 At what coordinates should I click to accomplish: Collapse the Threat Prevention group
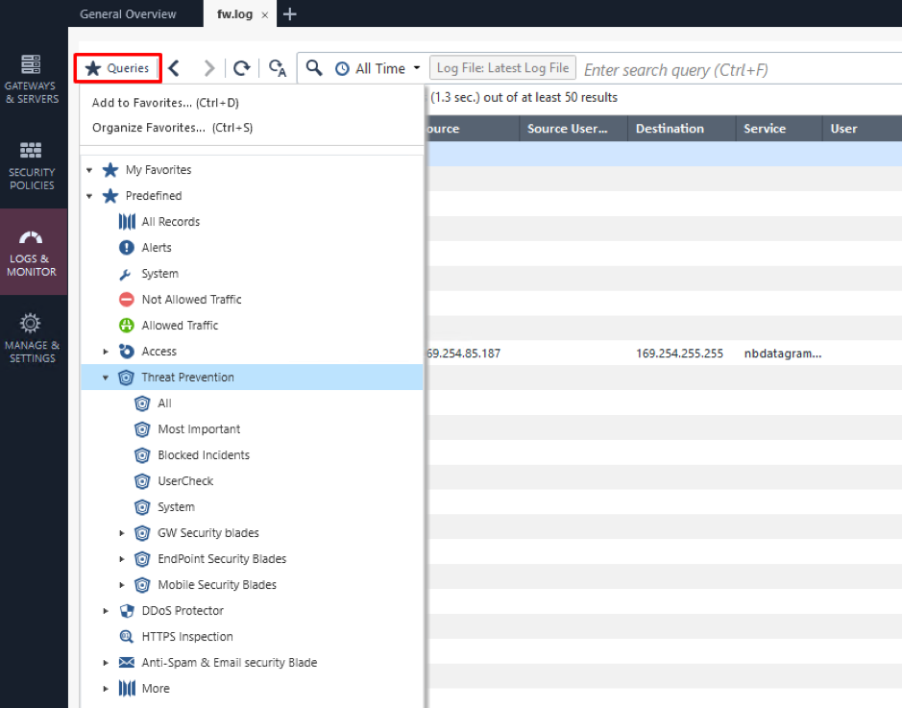[x=106, y=378]
